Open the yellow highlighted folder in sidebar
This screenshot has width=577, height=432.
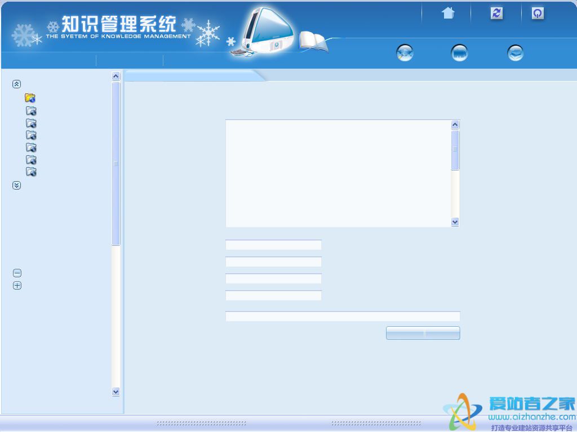[x=30, y=98]
